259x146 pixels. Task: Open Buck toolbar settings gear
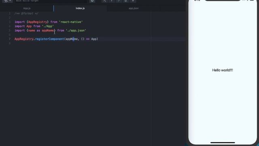[92, 1]
